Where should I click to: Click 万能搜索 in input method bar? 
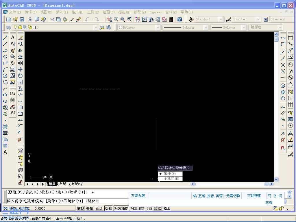(254, 196)
